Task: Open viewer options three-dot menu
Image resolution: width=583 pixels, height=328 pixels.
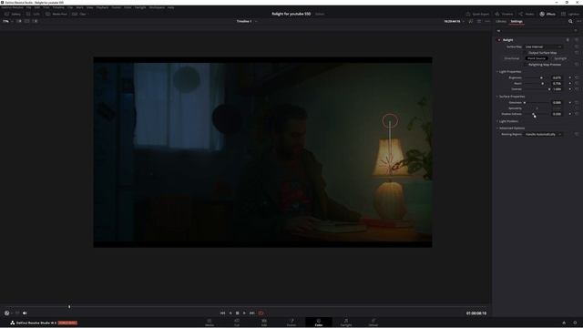Action: tap(487, 22)
